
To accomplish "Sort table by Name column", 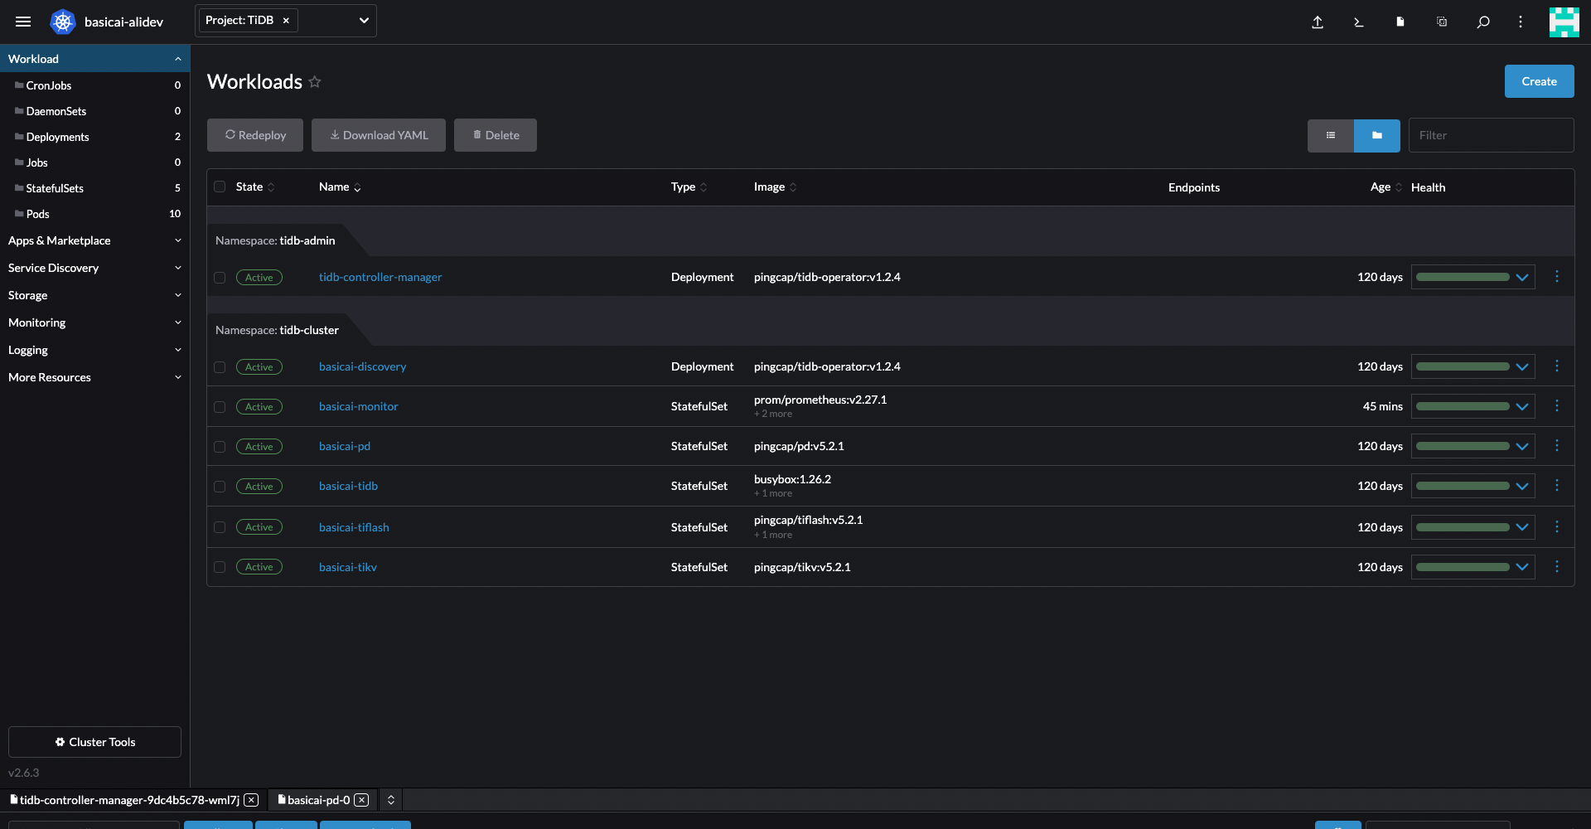I will click(x=340, y=187).
